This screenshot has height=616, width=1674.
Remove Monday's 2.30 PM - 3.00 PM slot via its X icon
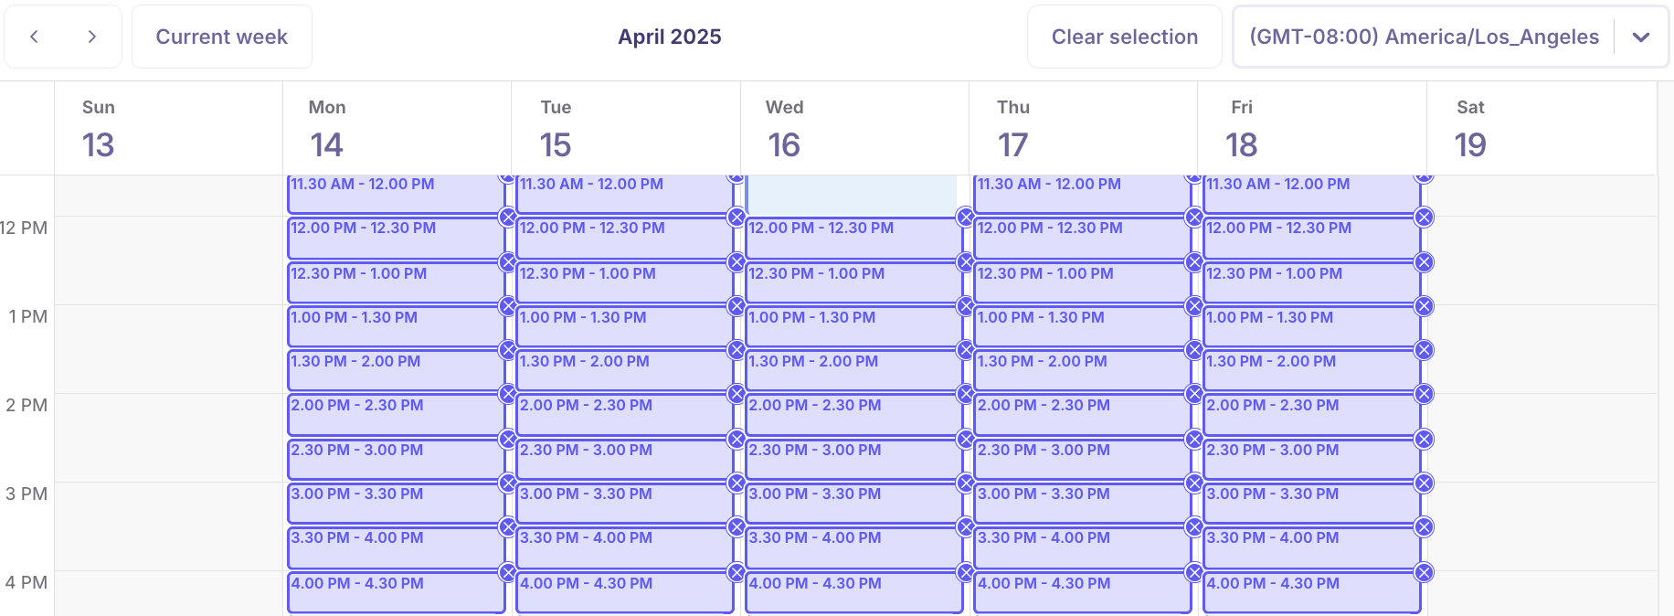click(x=509, y=439)
